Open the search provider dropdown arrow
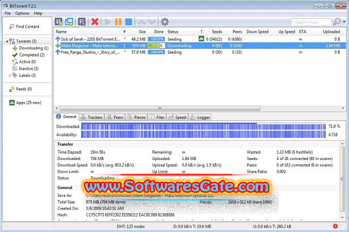 tap(344, 22)
